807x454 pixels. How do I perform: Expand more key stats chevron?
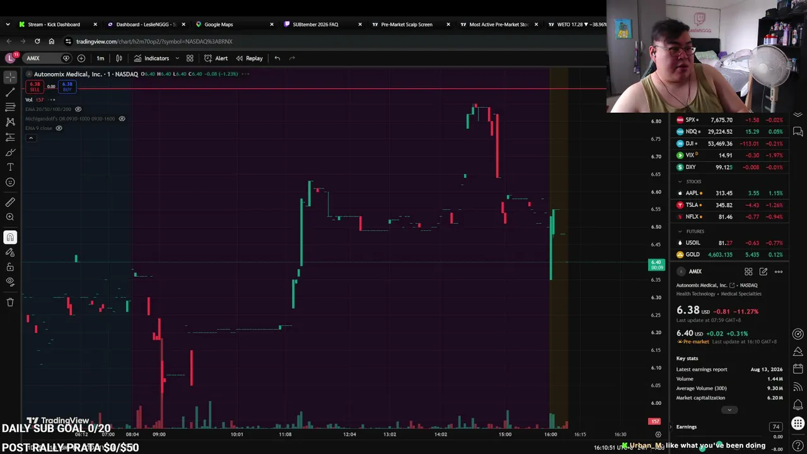point(729,410)
